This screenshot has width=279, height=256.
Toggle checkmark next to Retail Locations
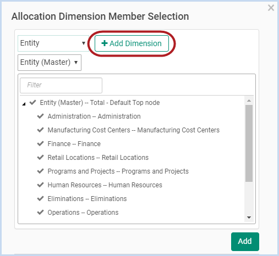(x=40, y=157)
